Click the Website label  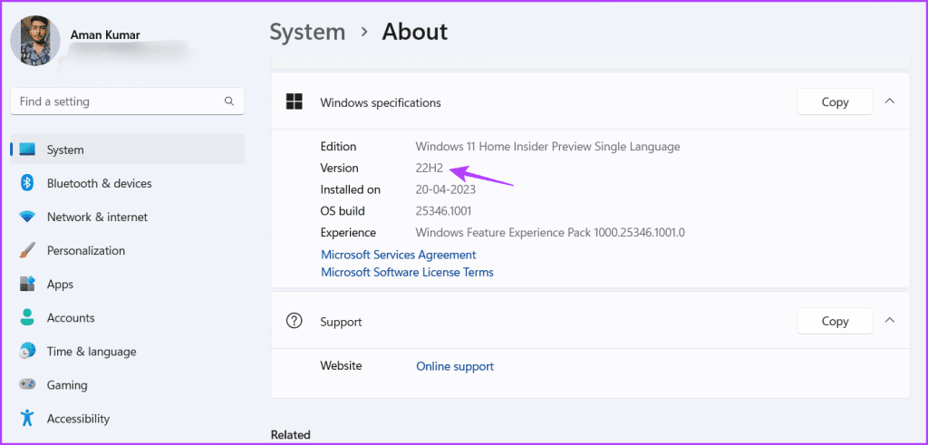pos(341,366)
